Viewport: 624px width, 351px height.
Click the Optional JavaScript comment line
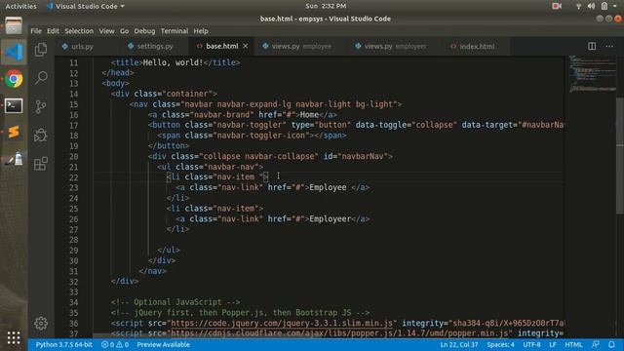(175, 302)
